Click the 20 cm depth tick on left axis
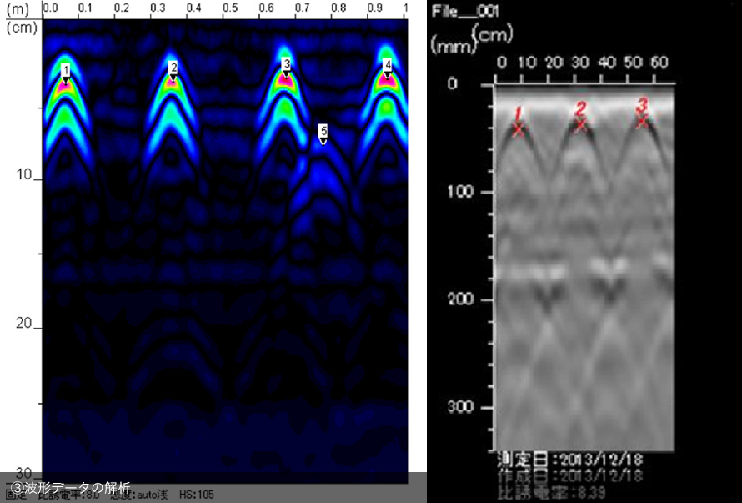 click(x=25, y=326)
